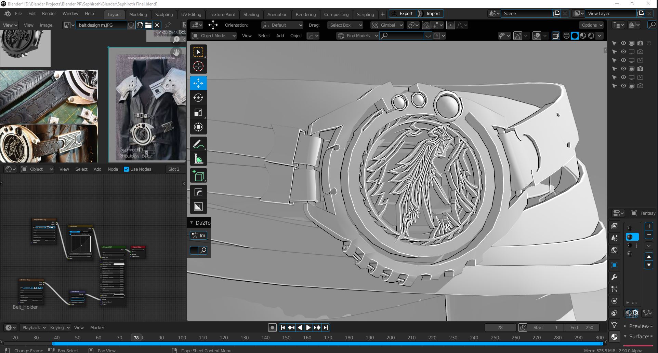The image size is (658, 353).
Task: Toggle render camera of first outliner row
Action: tap(640, 43)
